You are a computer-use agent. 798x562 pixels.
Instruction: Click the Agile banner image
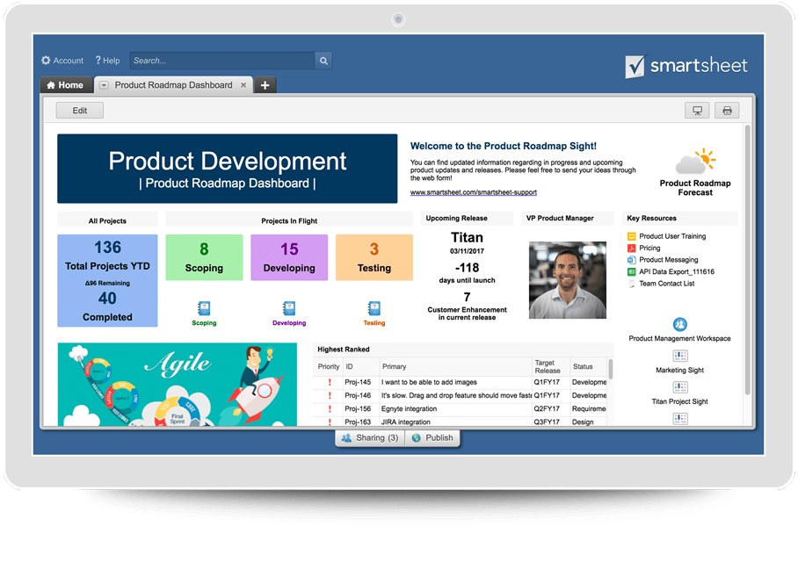pos(178,385)
